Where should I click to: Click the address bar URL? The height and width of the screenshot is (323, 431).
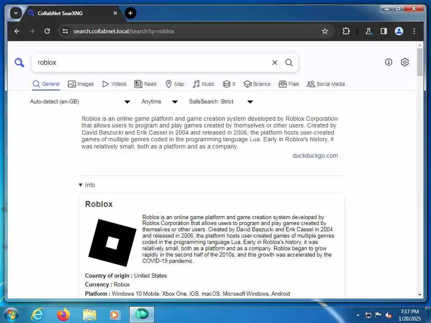click(124, 31)
